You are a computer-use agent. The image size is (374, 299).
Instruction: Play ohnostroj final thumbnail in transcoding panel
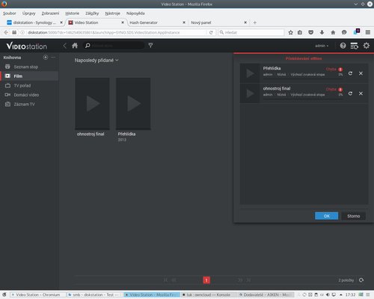pos(250,93)
